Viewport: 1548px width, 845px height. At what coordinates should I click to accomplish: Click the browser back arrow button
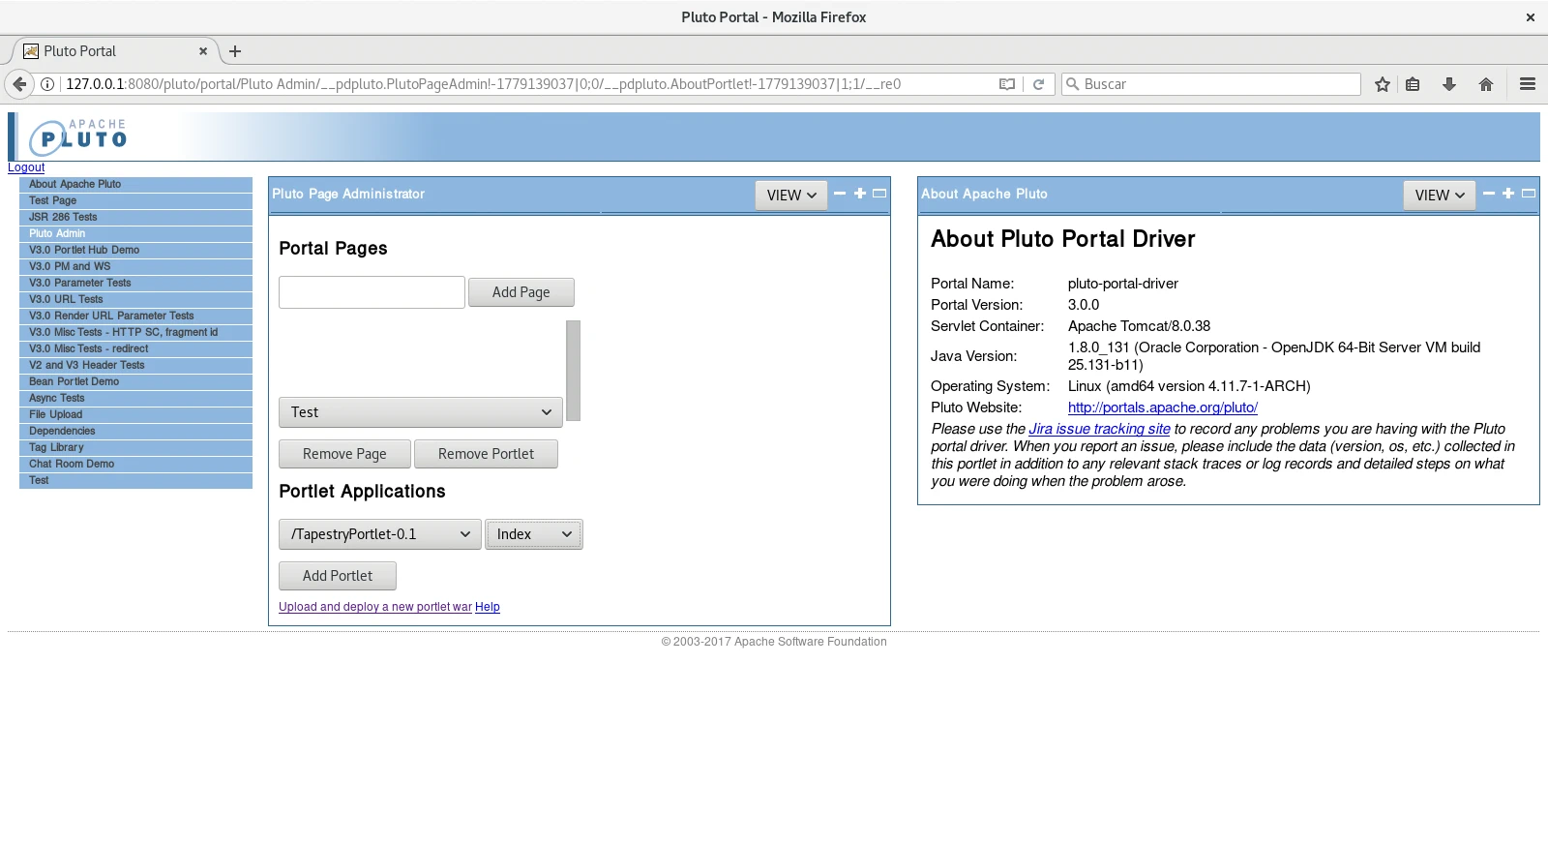[x=19, y=84]
